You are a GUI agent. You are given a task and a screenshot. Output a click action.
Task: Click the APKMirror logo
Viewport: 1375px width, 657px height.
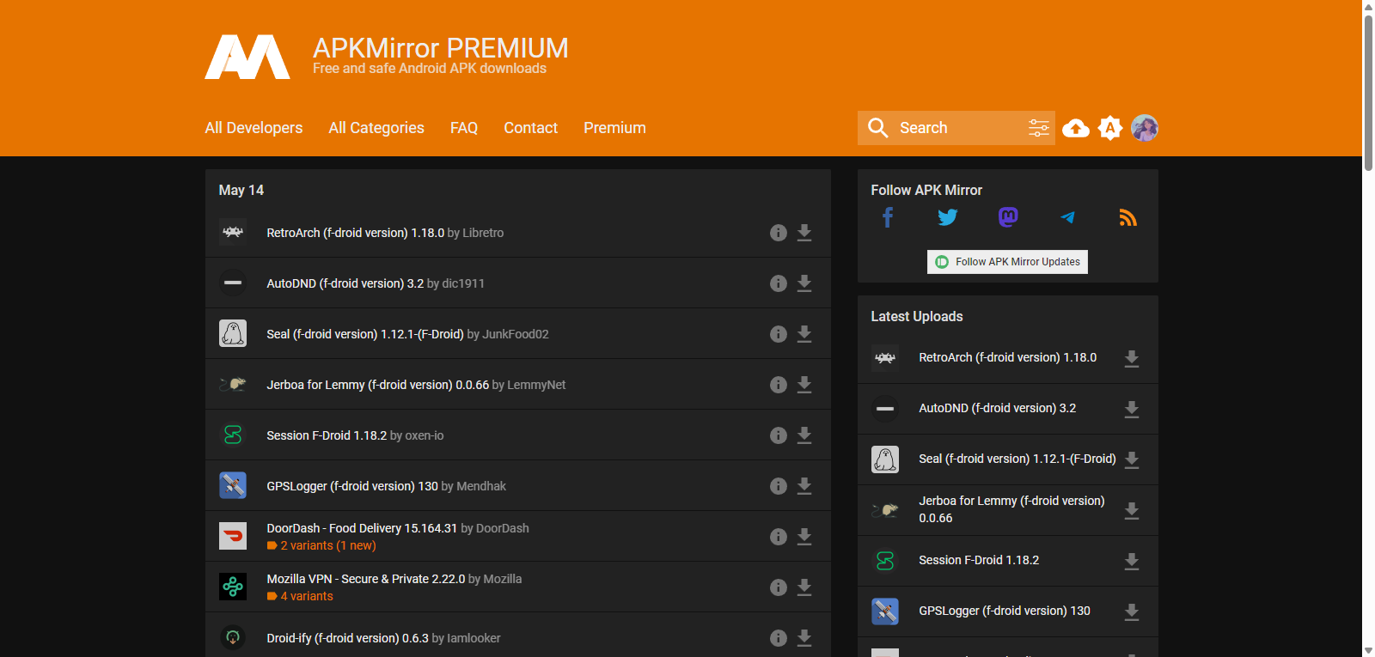[x=247, y=57]
